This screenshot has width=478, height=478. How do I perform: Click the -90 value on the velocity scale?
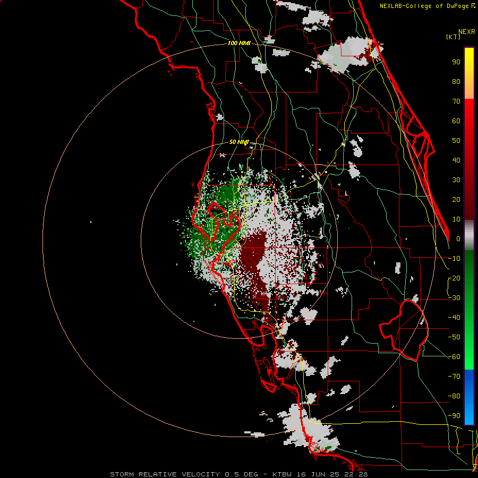click(x=454, y=416)
